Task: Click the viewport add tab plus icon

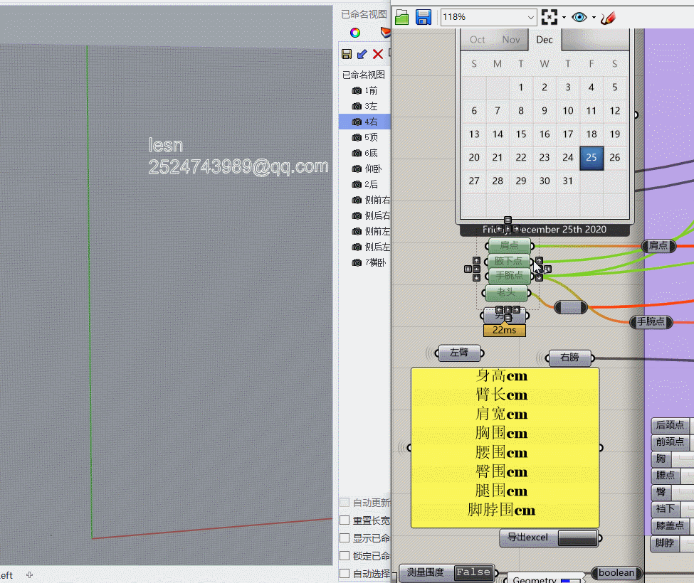Action: pos(30,574)
